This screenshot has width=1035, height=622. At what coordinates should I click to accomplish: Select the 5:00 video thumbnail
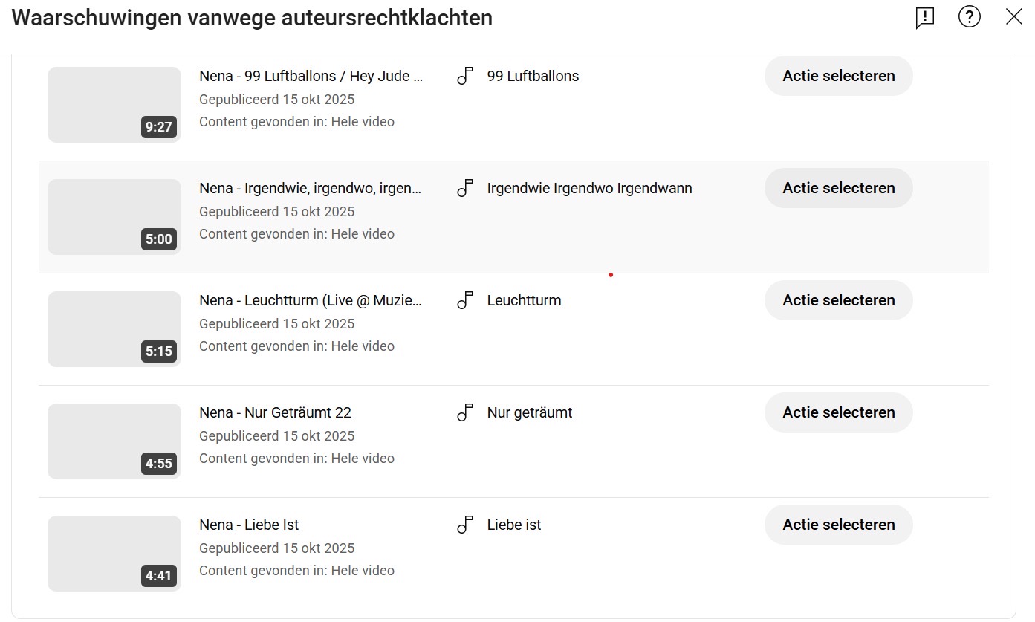pyautogui.click(x=114, y=217)
